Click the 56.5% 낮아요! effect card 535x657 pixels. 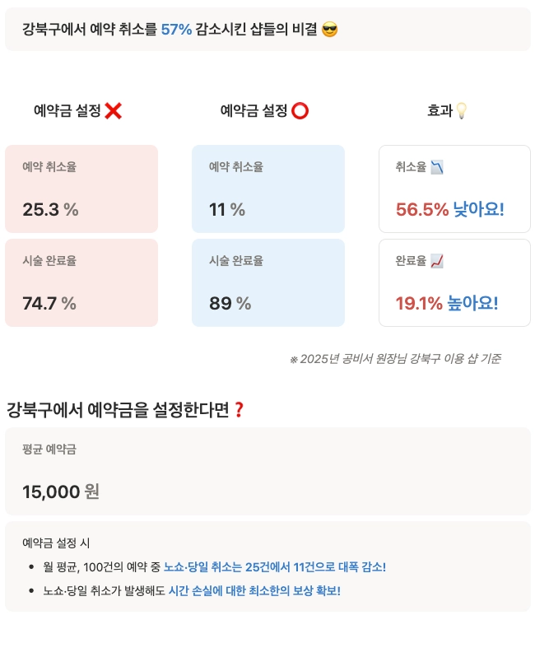(454, 189)
